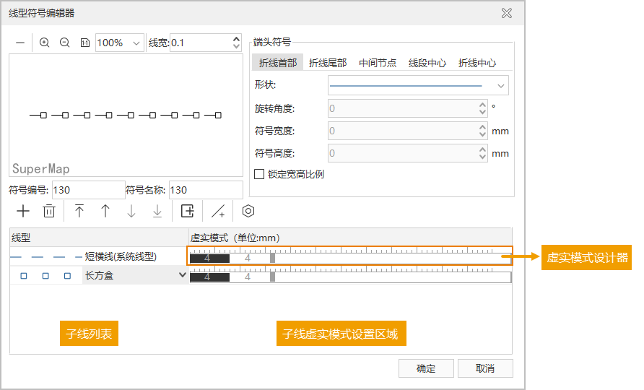Viewport: 644px width, 390px height.
Task: Switch to 折线尾部 tab
Action: 328,62
